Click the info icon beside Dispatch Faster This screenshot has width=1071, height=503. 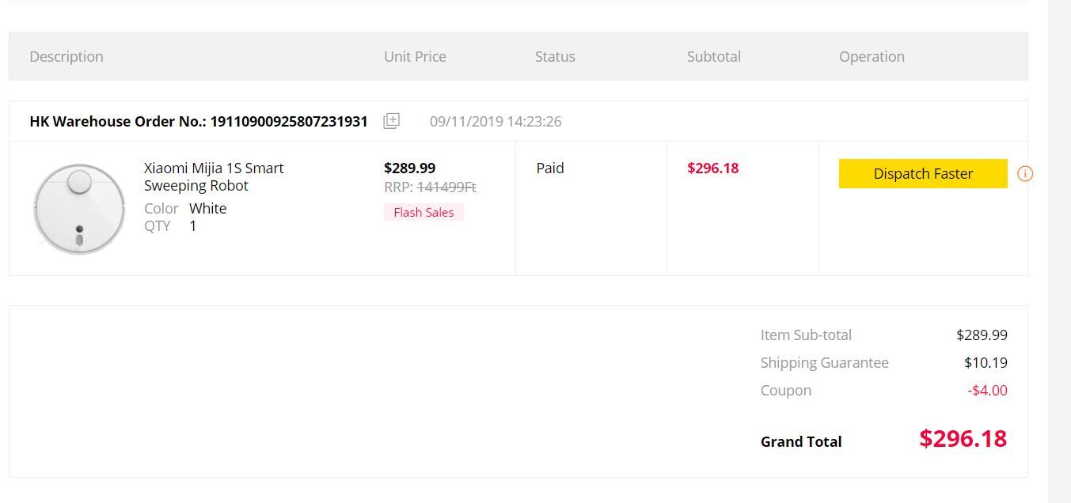click(1024, 174)
